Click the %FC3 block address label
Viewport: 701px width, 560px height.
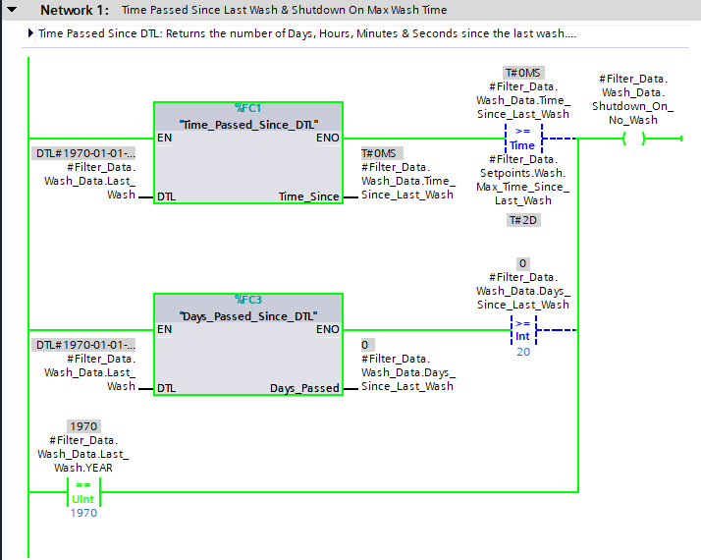(x=248, y=299)
